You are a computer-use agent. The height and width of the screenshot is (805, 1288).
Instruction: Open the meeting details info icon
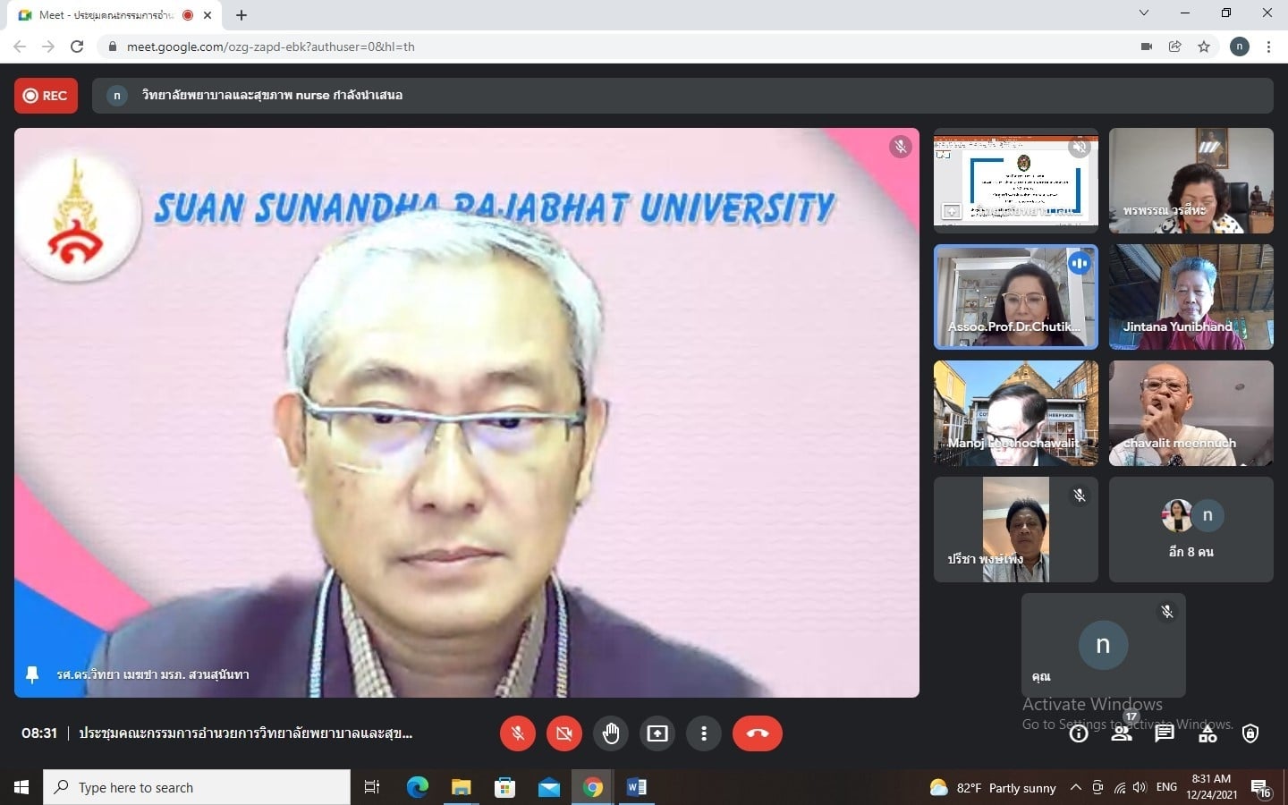[1079, 734]
